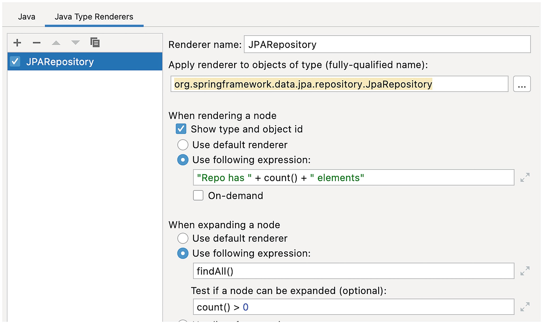Expand the node rendering expression editor
The image size is (543, 324).
coord(525,178)
